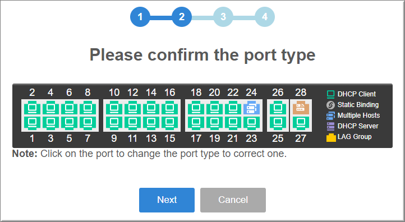Click the LAG Group yellow legend swatch
The height and width of the screenshot is (222, 405).
tap(331, 137)
